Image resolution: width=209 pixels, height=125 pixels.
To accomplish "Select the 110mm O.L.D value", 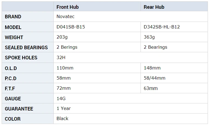I will pyautogui.click(x=65, y=68).
